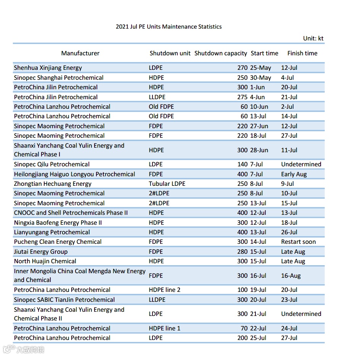The width and height of the screenshot is (337, 356).
Task: Click the 14-Jul finish time cell
Action: pyautogui.click(x=289, y=116)
